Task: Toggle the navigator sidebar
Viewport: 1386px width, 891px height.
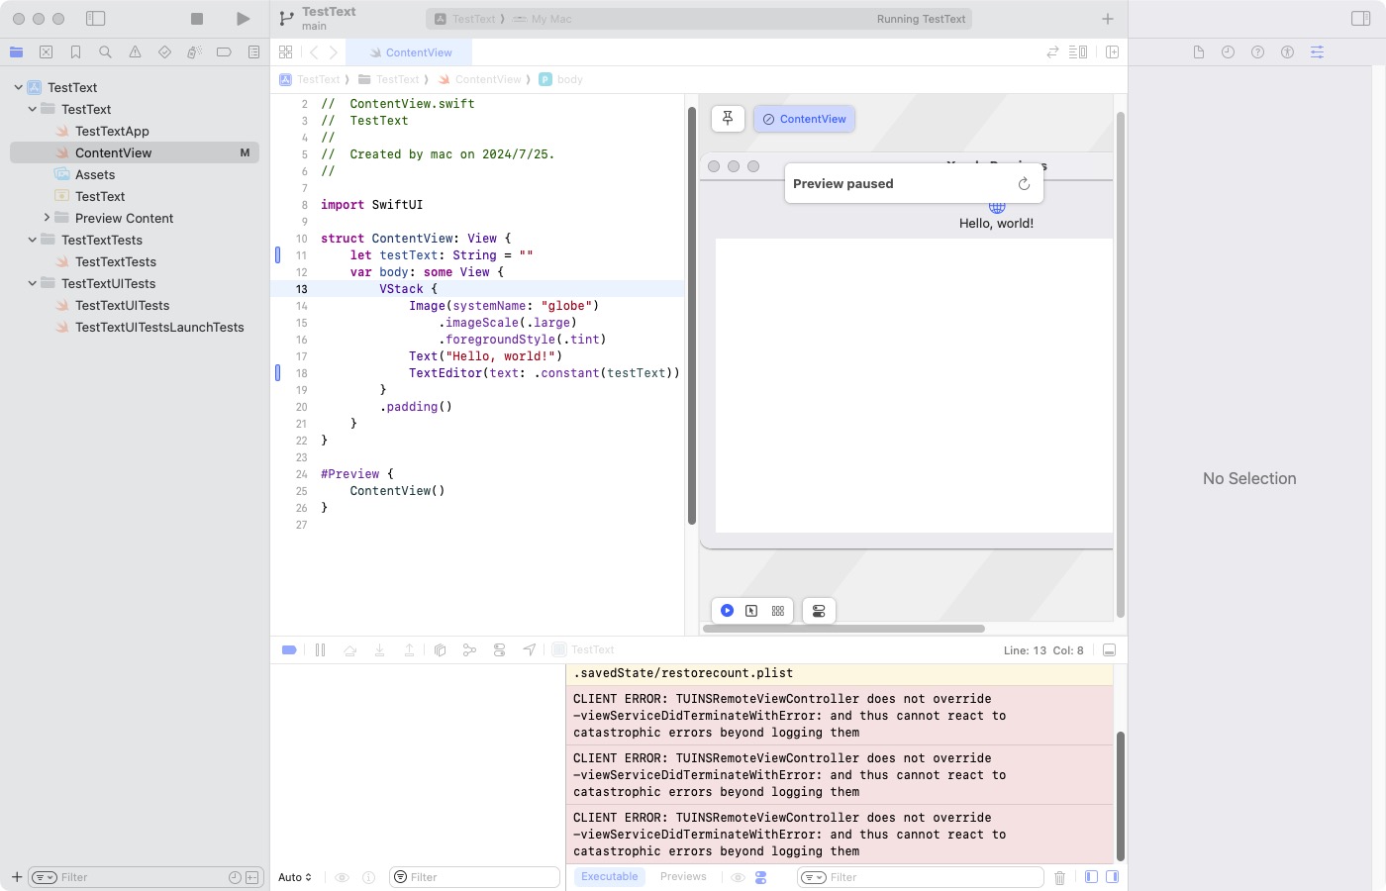Action: coord(96,19)
